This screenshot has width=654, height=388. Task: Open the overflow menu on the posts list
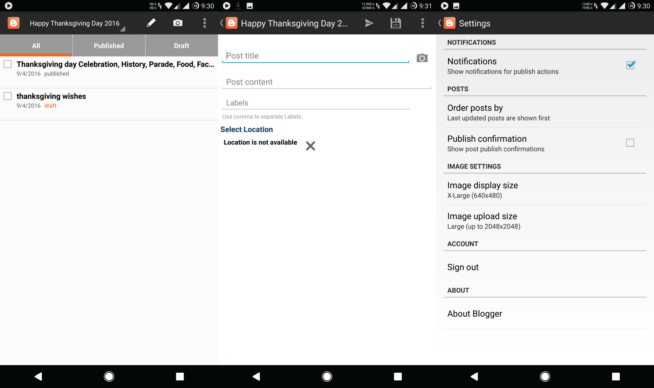pyautogui.click(x=204, y=23)
